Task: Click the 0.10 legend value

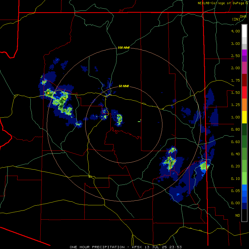Action: tap(235, 179)
